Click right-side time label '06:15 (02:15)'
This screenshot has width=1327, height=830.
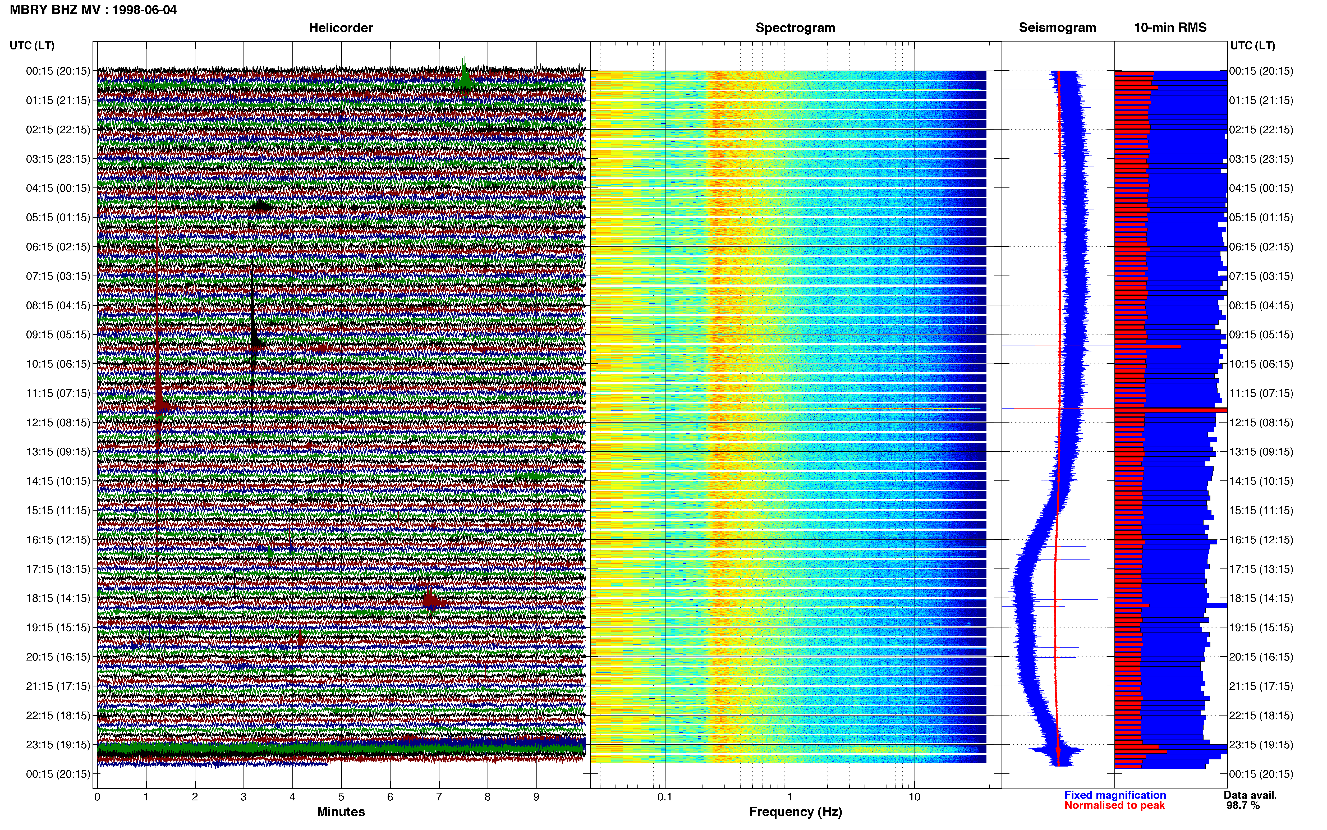[x=1261, y=247]
